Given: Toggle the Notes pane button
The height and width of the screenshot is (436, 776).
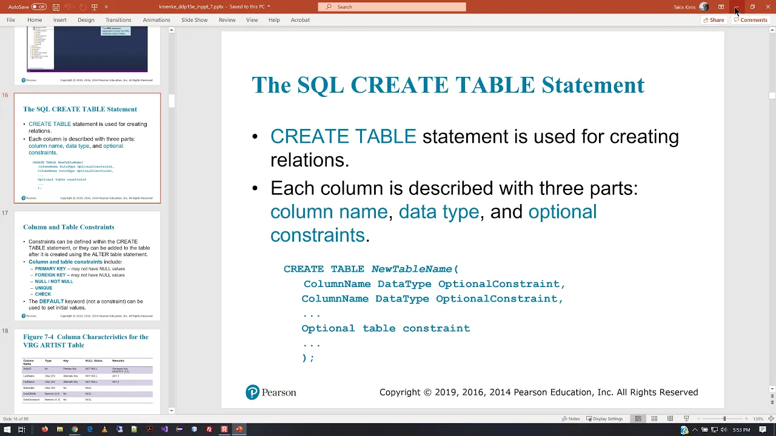Looking at the screenshot, I should coord(570,419).
